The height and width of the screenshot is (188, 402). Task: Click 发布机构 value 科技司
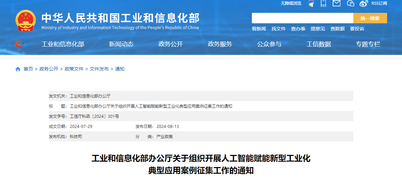(76, 137)
